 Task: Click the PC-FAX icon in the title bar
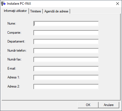tap(3, 4)
